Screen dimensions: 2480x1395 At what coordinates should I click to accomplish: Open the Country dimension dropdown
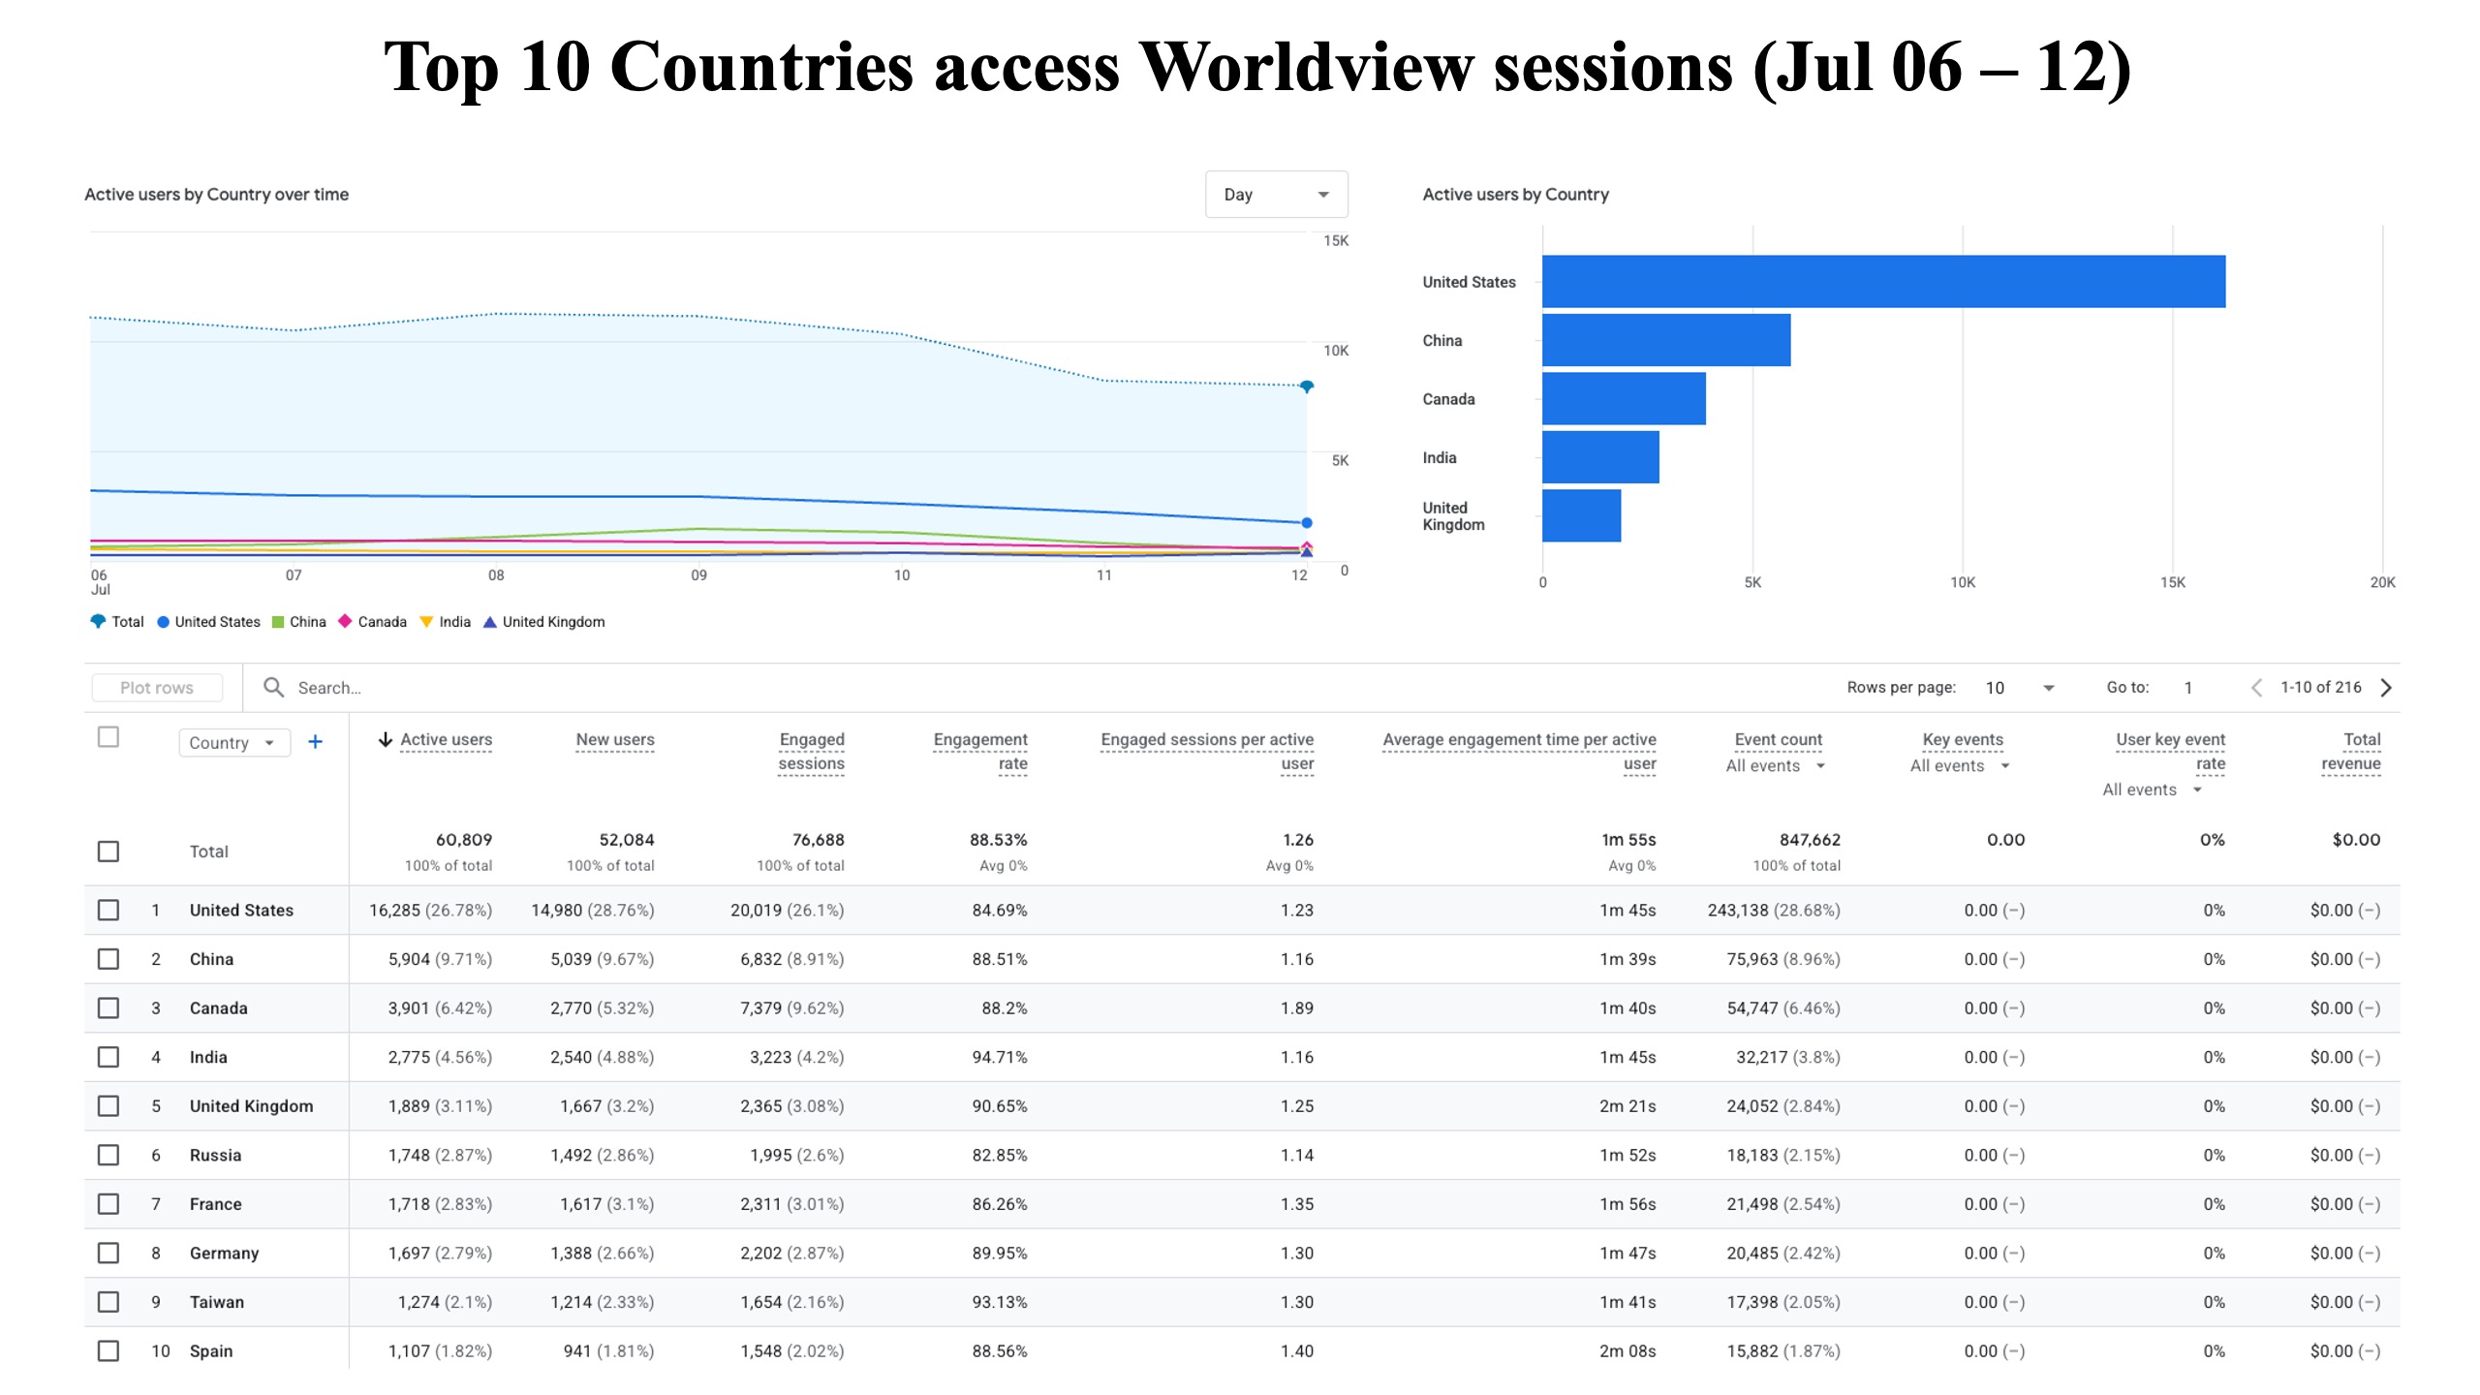[x=234, y=743]
